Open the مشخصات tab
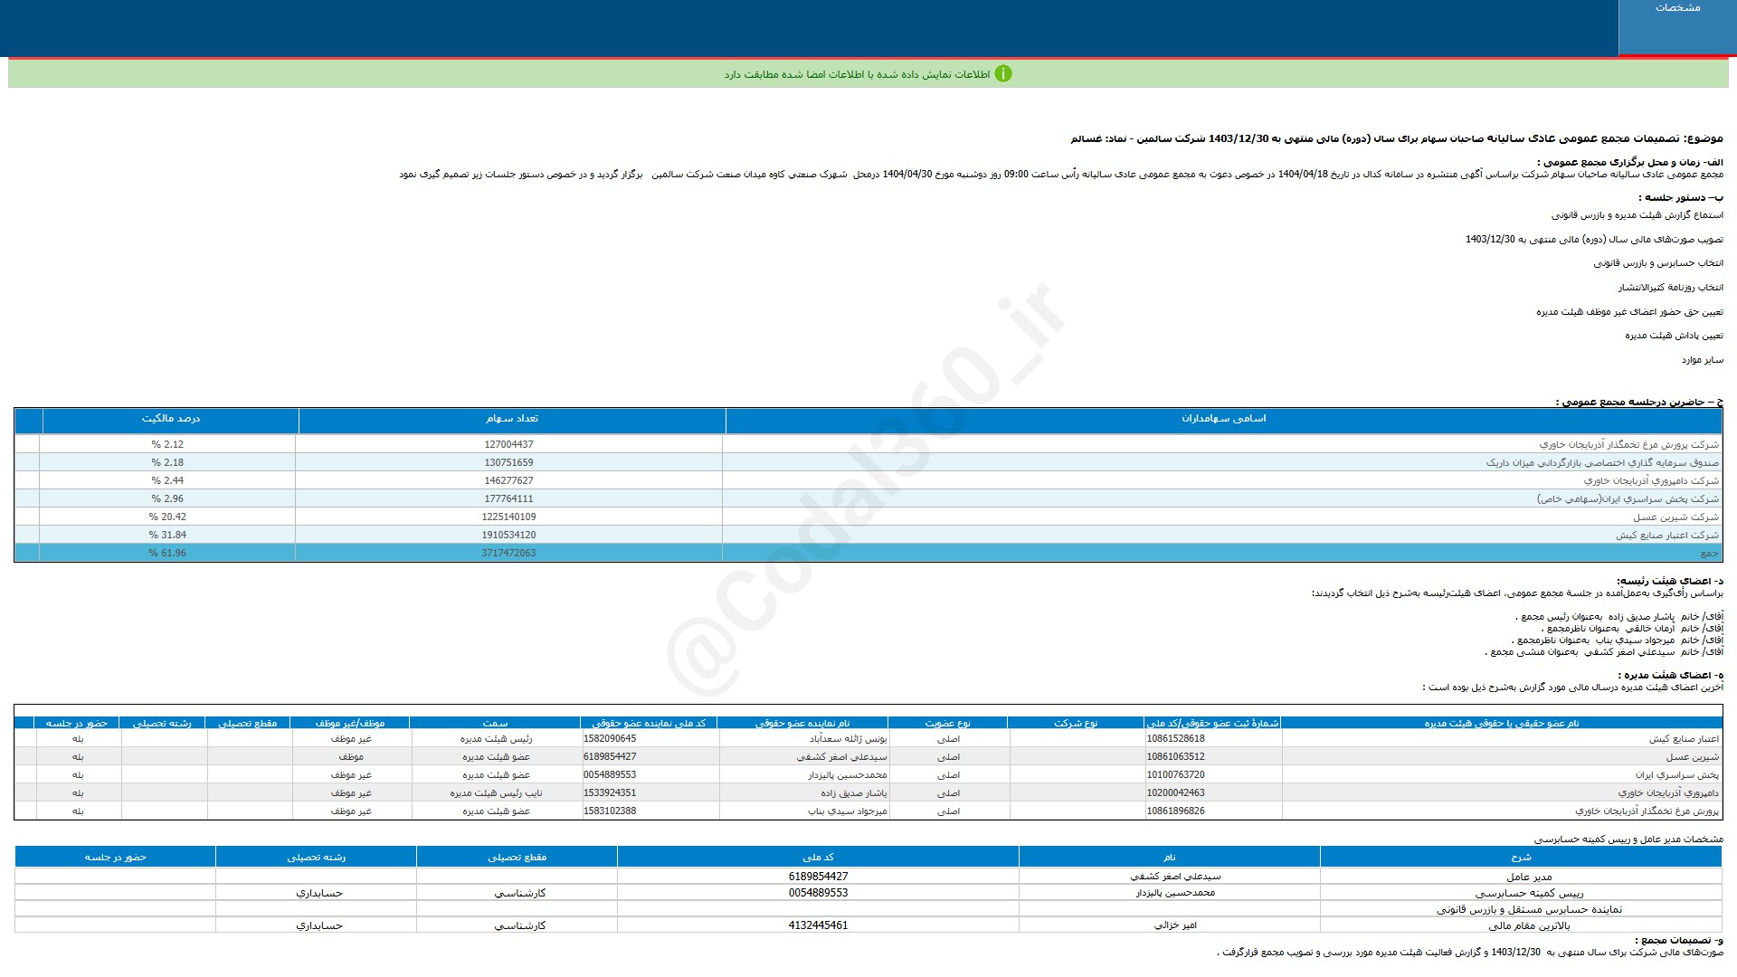Viewport: 1737px width, 977px height. pos(1677,27)
